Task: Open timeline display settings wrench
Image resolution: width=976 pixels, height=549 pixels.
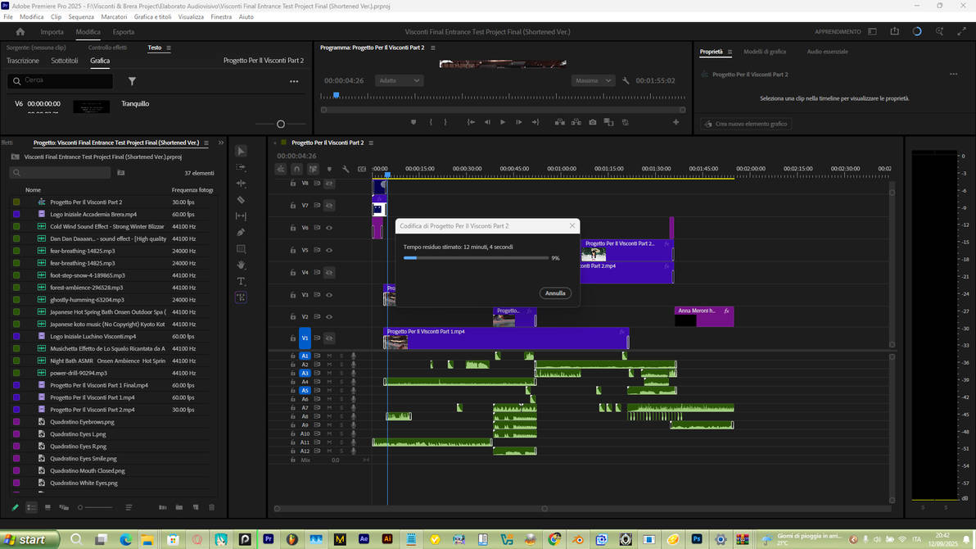Action: click(x=346, y=169)
